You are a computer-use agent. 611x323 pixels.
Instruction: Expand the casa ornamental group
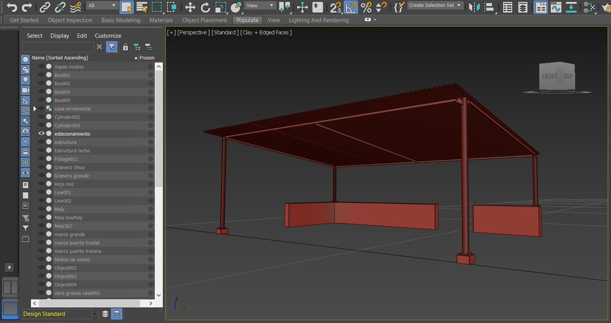[35, 109]
